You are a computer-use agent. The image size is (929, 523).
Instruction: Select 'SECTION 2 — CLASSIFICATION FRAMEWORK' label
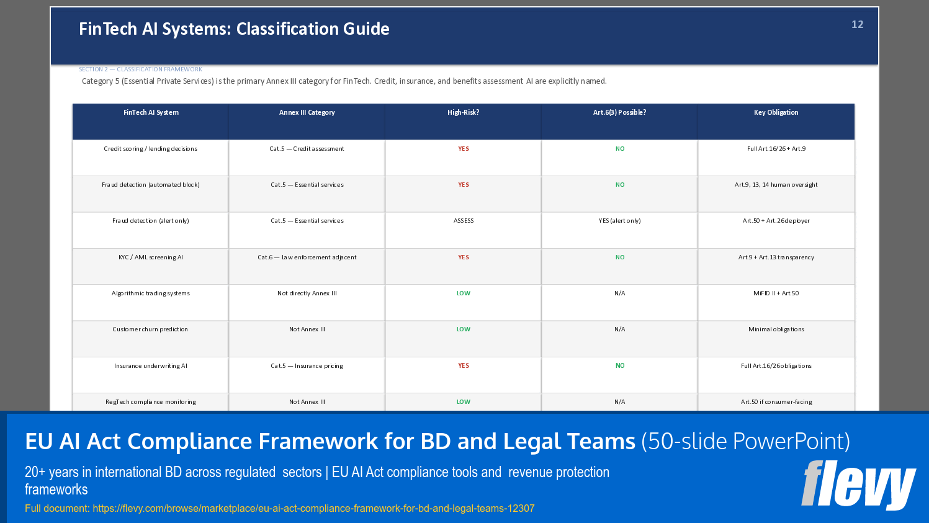pos(140,69)
